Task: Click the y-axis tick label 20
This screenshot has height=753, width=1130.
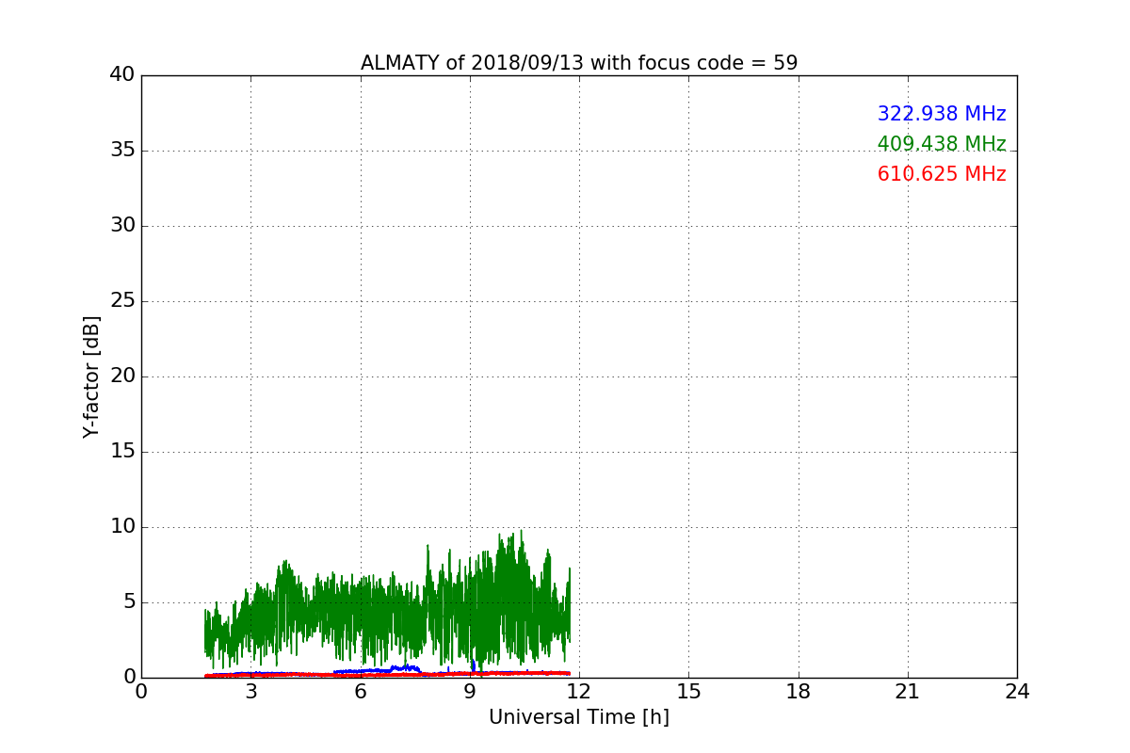Action: pyautogui.click(x=122, y=376)
